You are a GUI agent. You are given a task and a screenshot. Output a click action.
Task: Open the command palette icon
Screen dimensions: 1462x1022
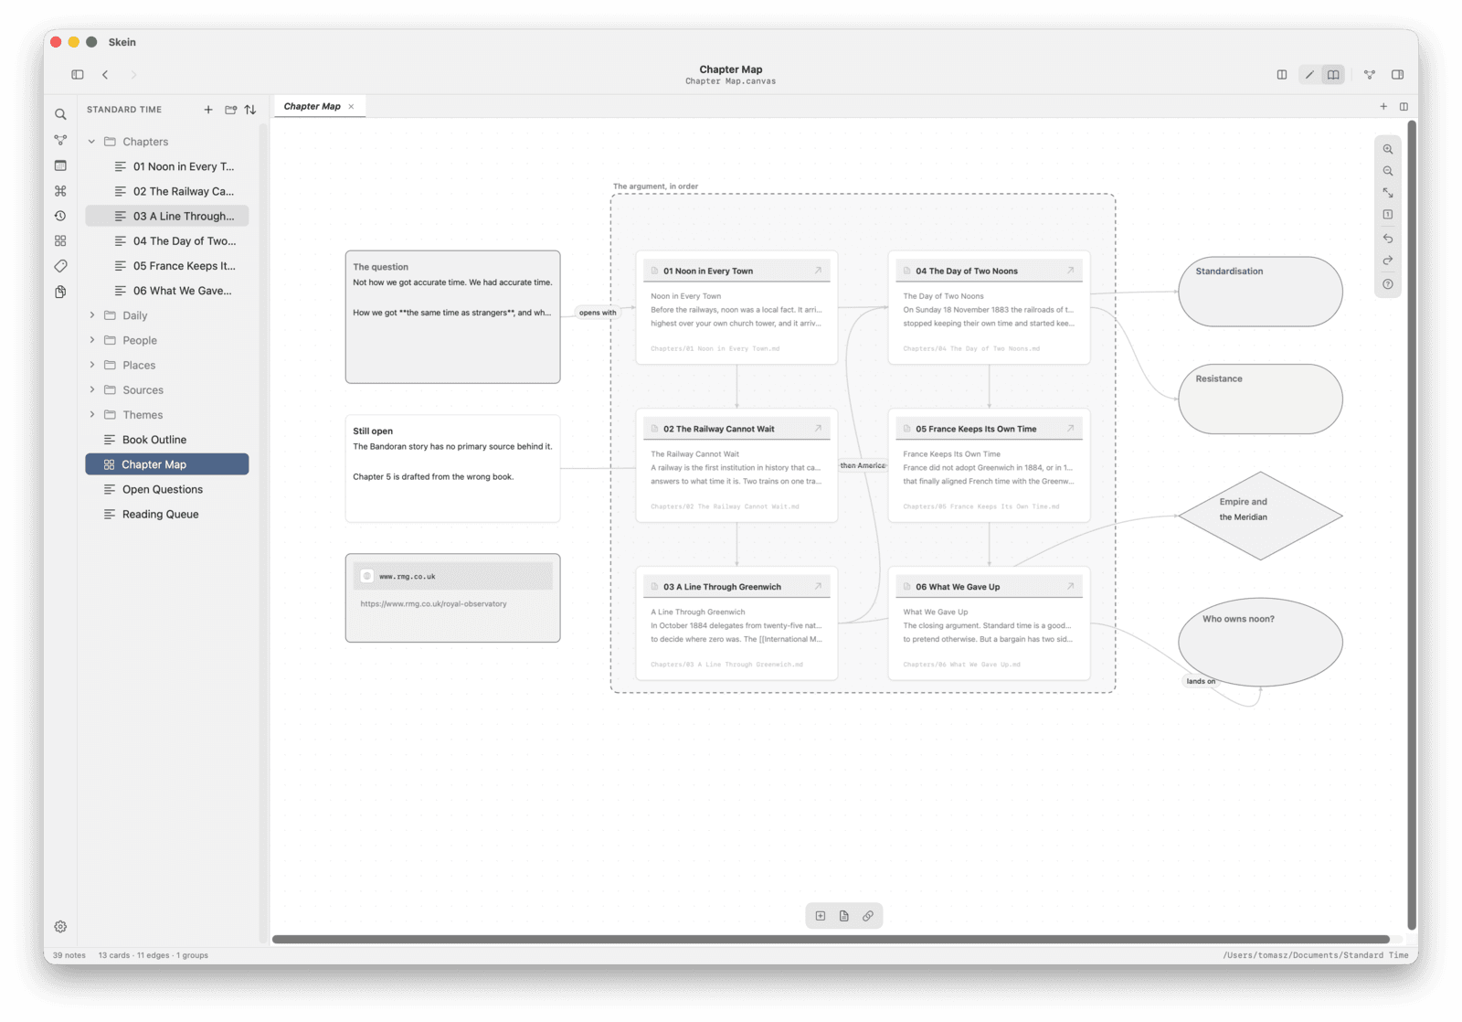tap(60, 191)
